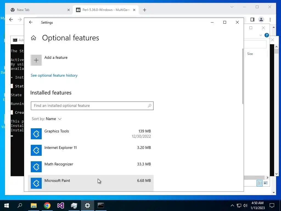281x211 pixels.
Task: Click the Installed features heading
Action: [51, 93]
